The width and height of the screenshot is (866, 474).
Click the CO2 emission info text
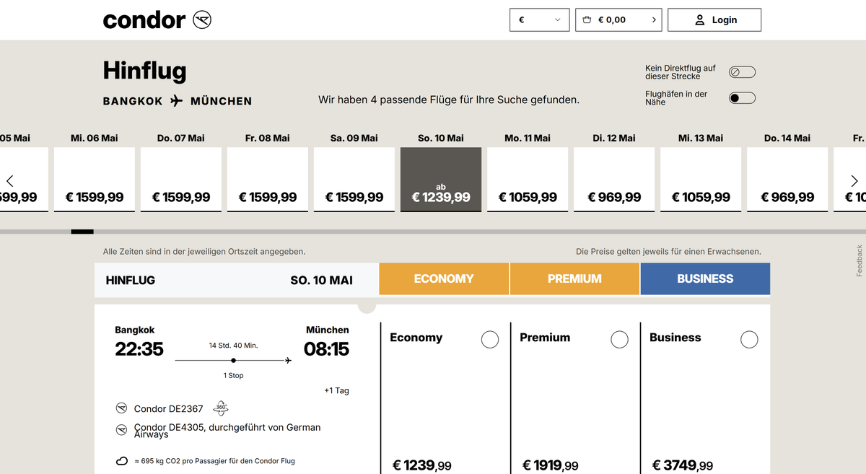point(214,461)
